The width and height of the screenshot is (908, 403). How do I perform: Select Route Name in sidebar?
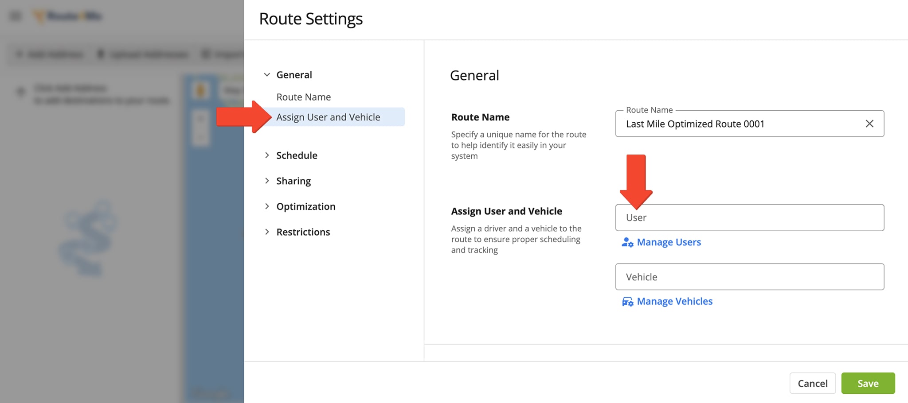(x=304, y=97)
